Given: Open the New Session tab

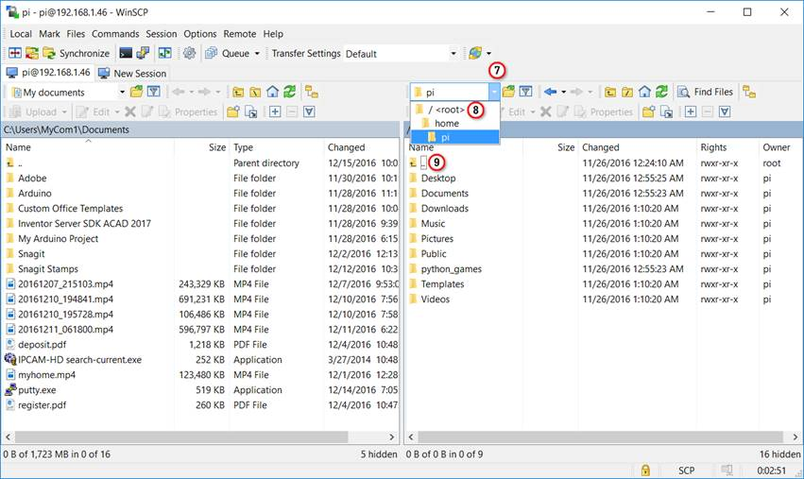Looking at the screenshot, I should (132, 74).
